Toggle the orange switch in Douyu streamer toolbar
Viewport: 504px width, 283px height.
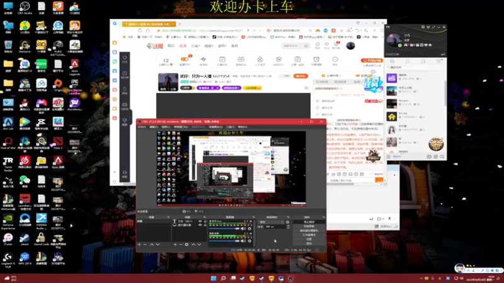pyautogui.click(x=185, y=59)
